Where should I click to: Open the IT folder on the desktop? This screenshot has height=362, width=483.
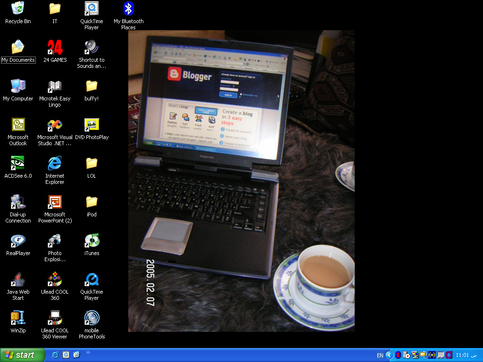(55, 13)
